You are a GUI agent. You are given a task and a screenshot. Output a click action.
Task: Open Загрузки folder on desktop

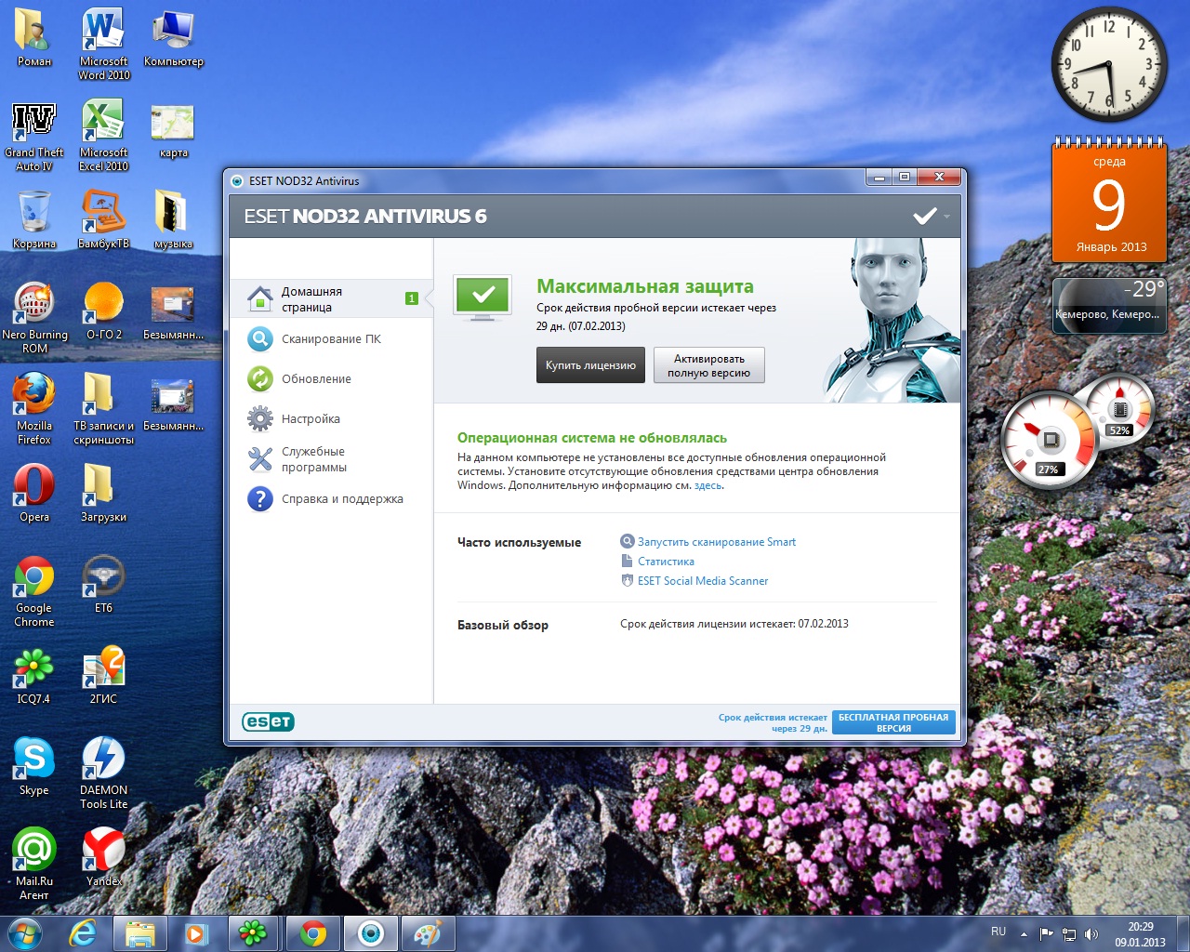pyautogui.click(x=103, y=495)
